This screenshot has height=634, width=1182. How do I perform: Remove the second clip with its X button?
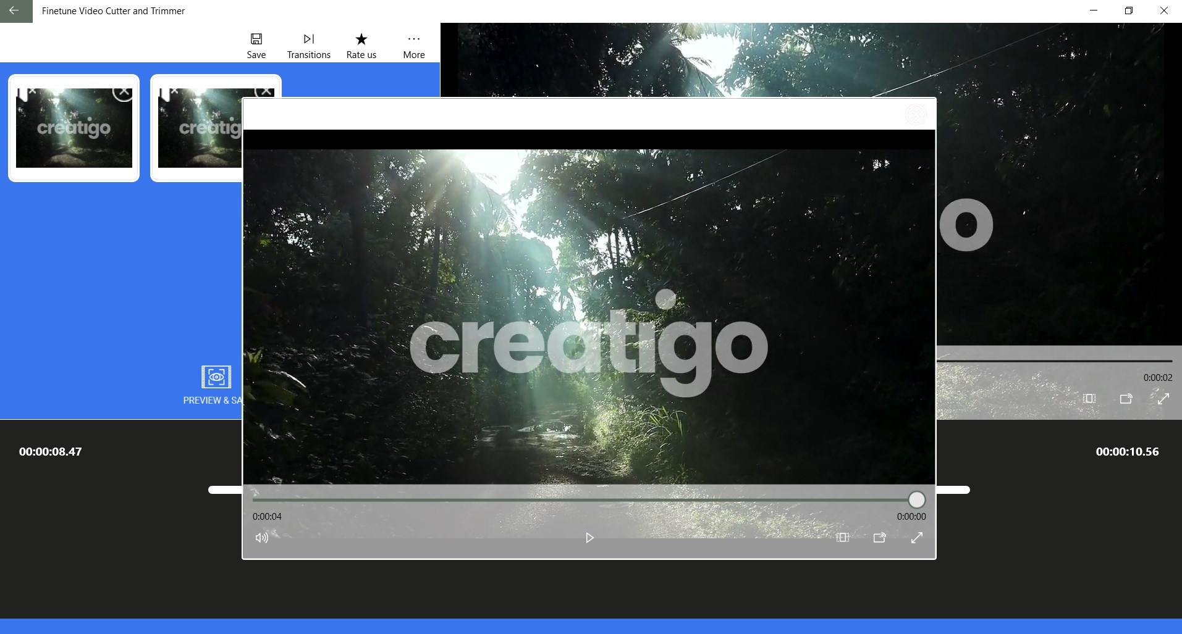(266, 90)
